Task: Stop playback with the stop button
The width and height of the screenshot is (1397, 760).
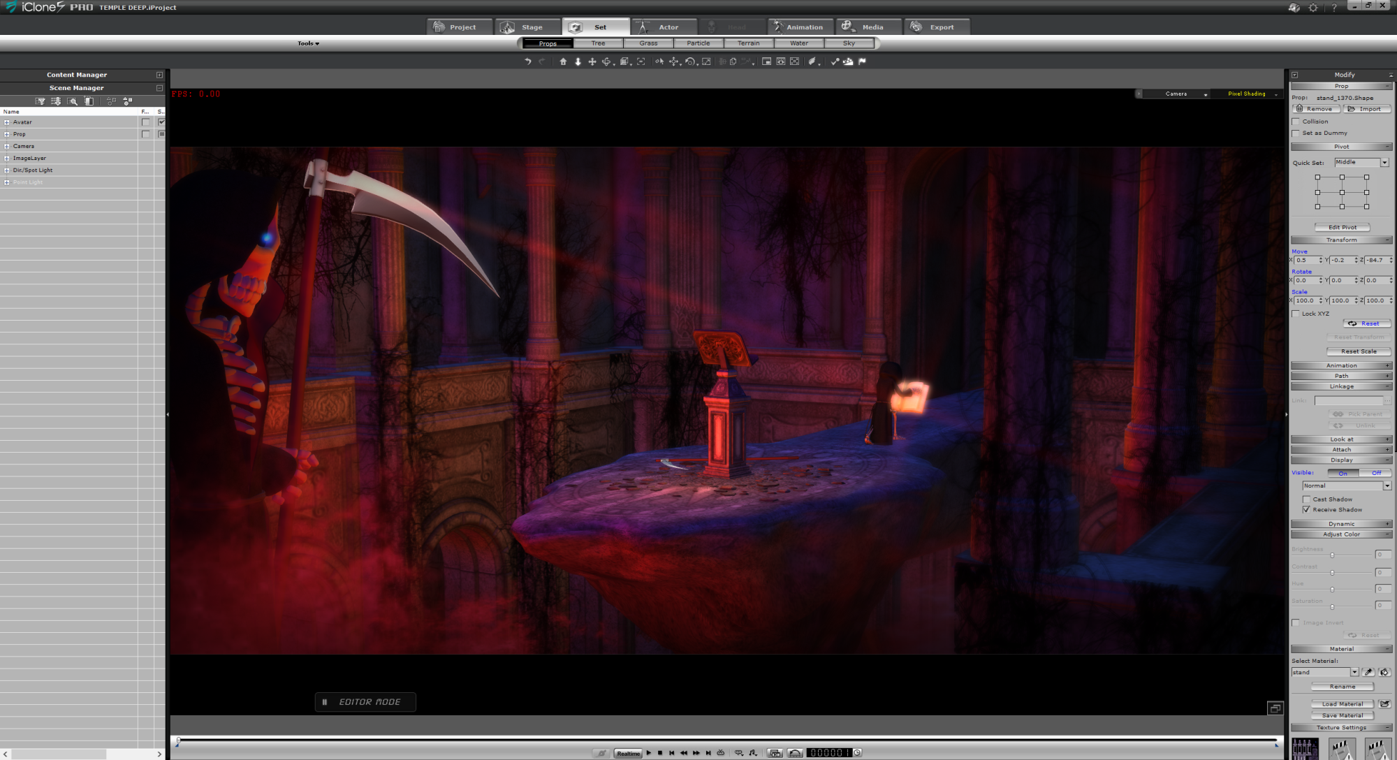Action: [x=660, y=752]
